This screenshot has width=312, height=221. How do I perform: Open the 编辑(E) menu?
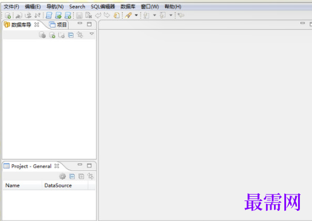coord(33,7)
